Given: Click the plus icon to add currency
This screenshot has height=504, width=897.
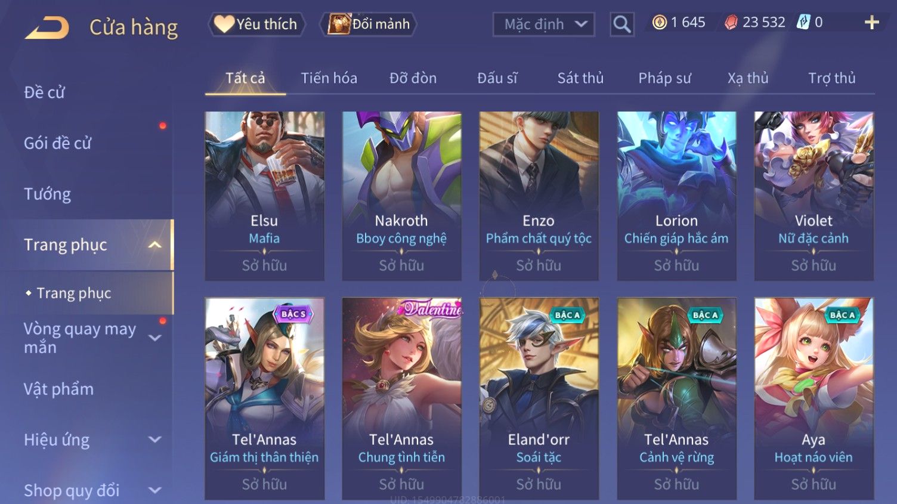Looking at the screenshot, I should tap(871, 23).
